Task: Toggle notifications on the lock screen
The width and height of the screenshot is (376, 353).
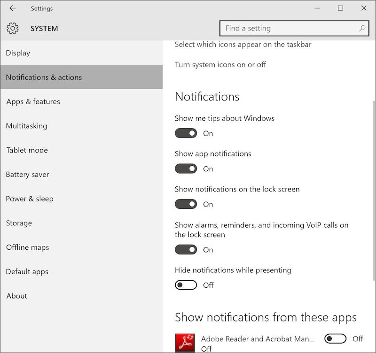Action: click(186, 204)
